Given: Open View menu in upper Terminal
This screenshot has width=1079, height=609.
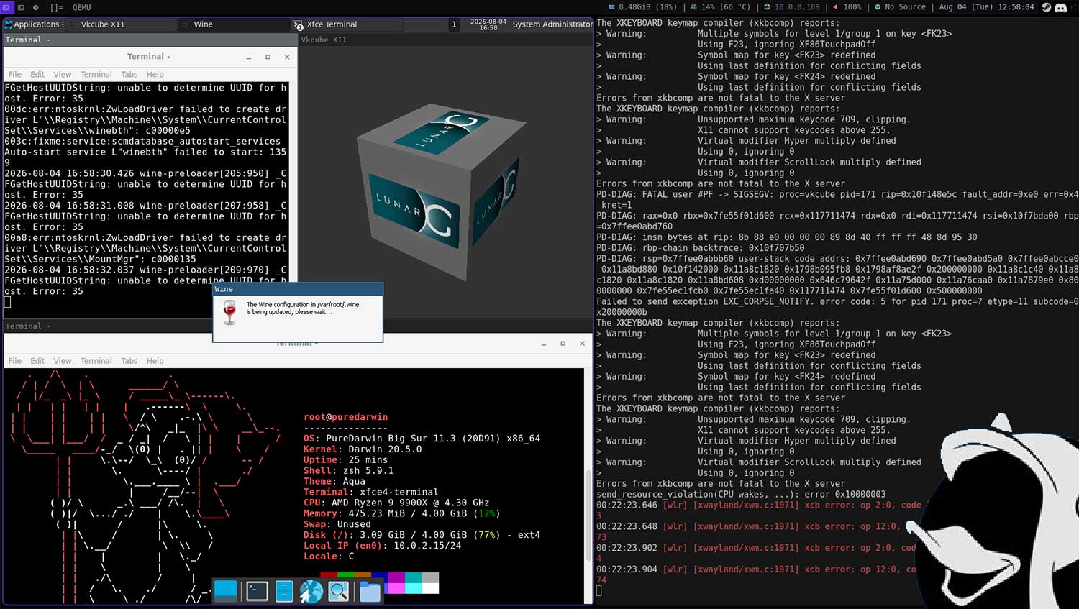Looking at the screenshot, I should (63, 75).
